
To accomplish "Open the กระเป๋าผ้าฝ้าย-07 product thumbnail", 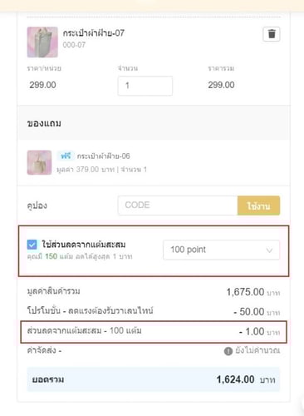I will (x=42, y=42).
